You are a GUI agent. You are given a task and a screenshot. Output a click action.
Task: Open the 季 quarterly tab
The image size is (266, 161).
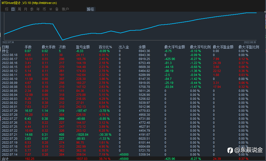click(32, 9)
